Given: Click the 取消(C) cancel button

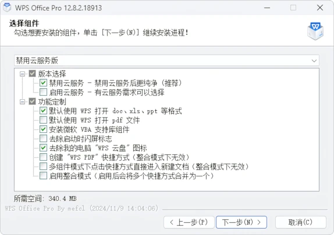Looking at the screenshot, I should [x=301, y=222].
